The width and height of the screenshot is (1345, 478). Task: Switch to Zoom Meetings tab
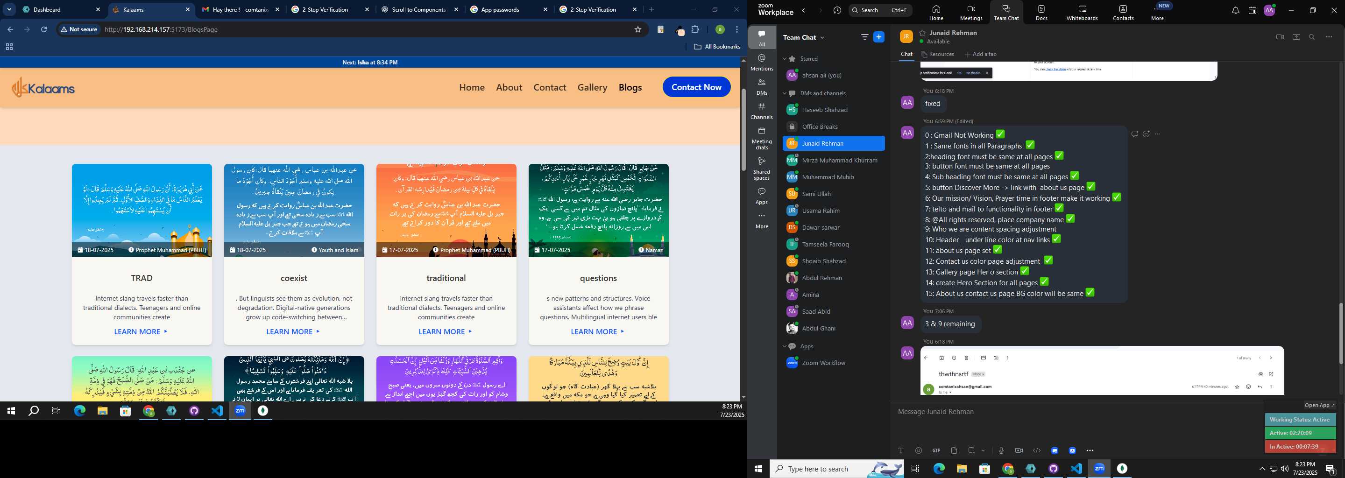pos(971,13)
